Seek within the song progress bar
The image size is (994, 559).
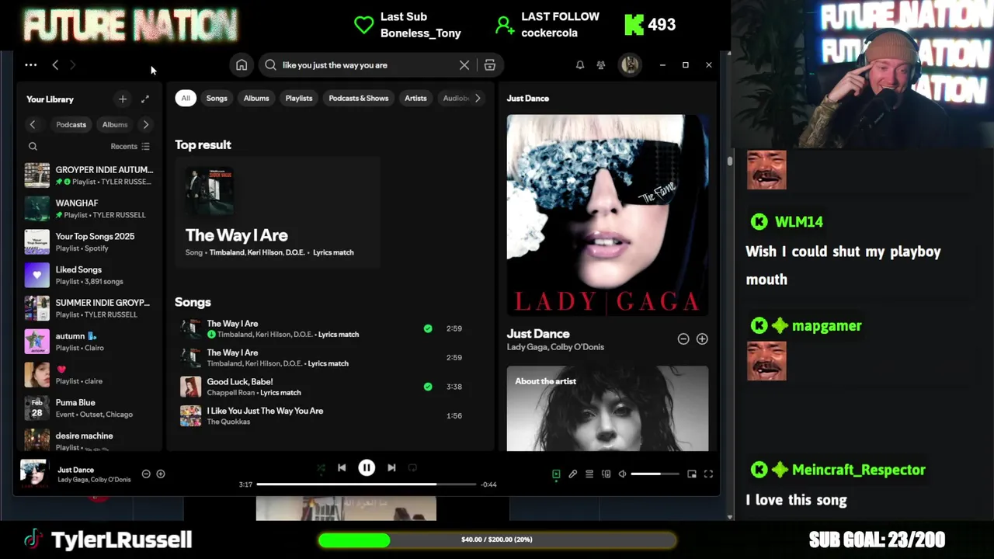click(367, 484)
